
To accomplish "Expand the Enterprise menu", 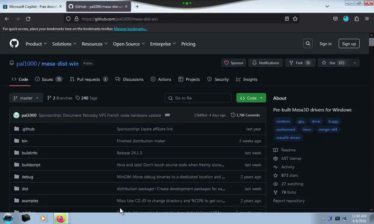I will tap(163, 44).
